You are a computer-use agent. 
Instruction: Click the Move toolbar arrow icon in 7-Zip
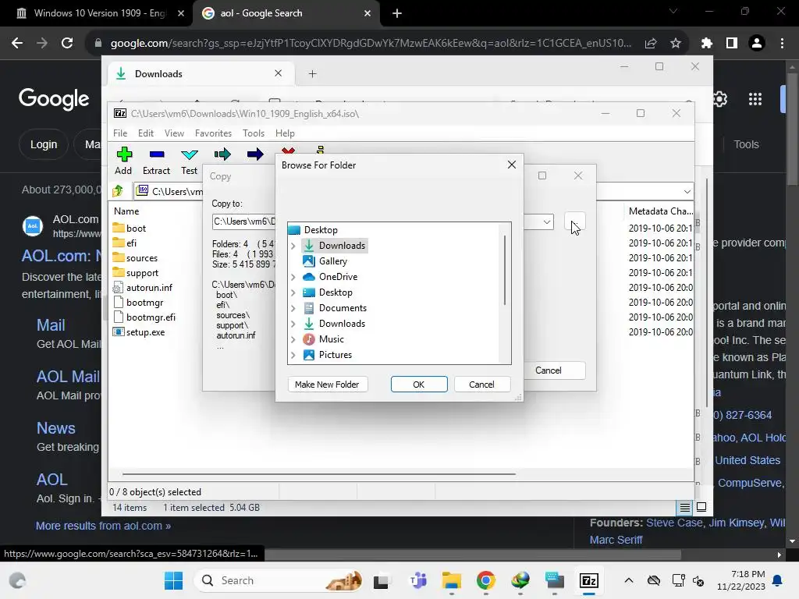pyautogui.click(x=255, y=154)
